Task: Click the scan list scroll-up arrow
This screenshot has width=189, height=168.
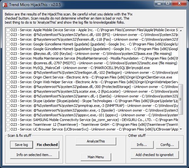Action: (181, 30)
